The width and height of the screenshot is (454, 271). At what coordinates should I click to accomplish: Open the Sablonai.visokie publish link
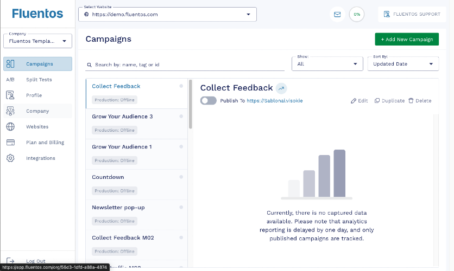[x=274, y=101]
